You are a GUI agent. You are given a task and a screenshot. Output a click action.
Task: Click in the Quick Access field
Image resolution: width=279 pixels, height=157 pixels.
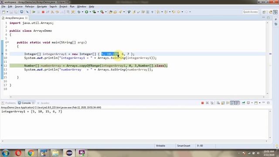[x=250, y=12]
